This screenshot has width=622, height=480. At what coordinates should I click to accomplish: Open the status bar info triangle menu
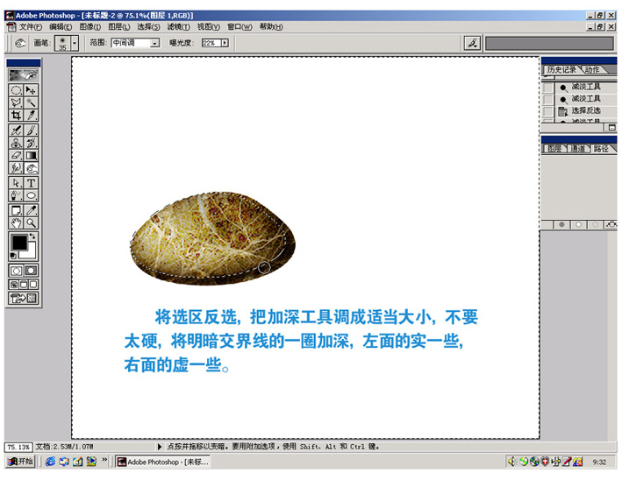160,447
